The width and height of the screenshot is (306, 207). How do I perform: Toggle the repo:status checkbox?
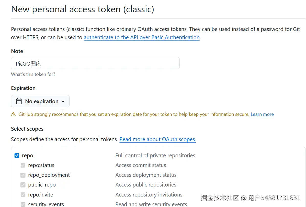click(23, 165)
